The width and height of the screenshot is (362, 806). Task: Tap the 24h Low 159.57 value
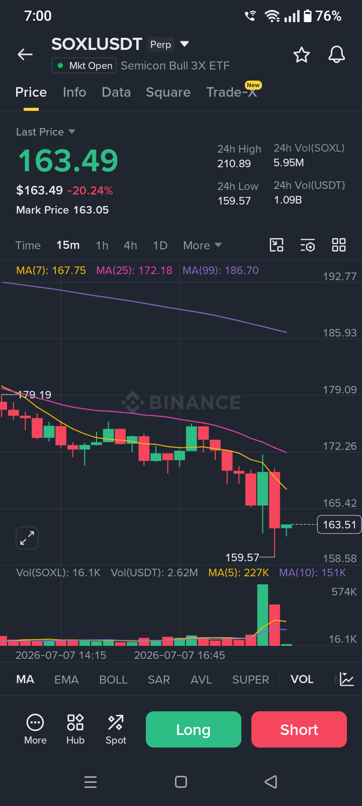coord(234,201)
